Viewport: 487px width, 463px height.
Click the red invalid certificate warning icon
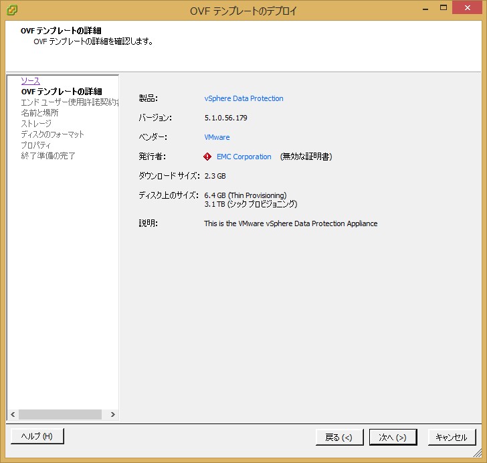[x=207, y=157]
